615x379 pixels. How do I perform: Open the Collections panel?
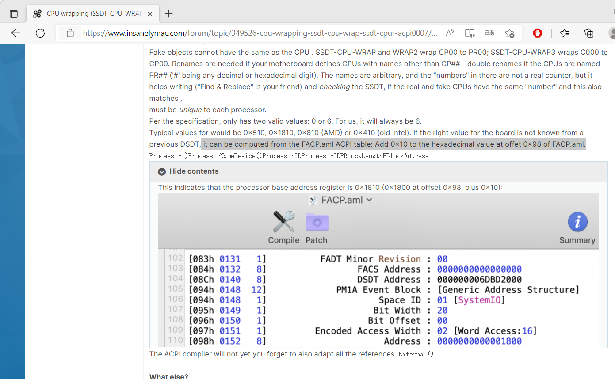tap(588, 33)
